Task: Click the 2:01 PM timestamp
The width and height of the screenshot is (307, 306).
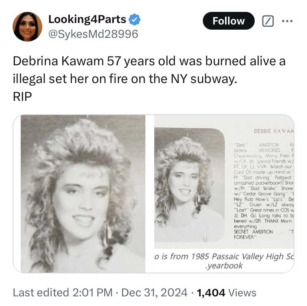Action: [92, 293]
